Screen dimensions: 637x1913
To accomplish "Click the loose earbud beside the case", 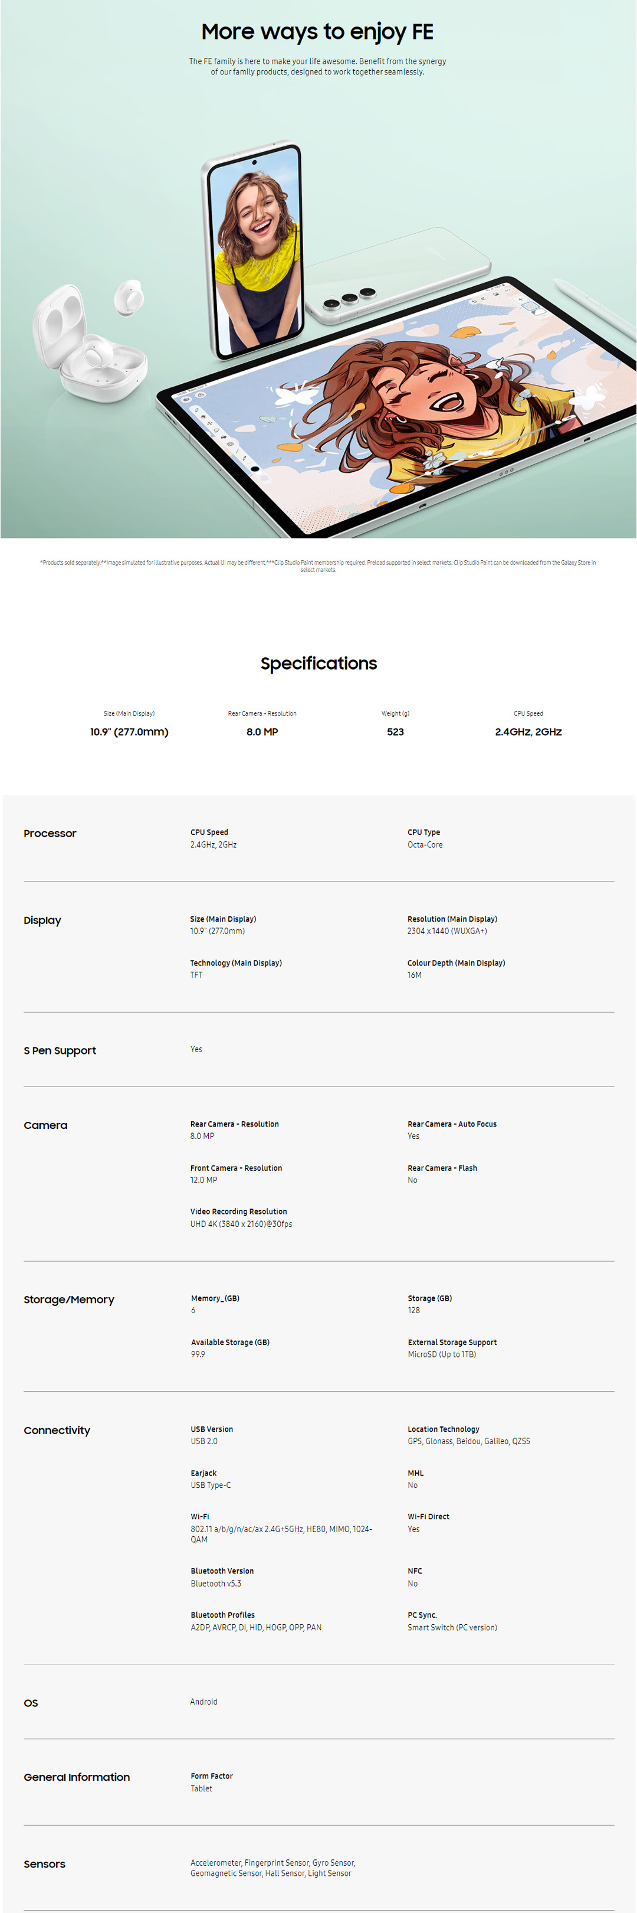I will [129, 297].
